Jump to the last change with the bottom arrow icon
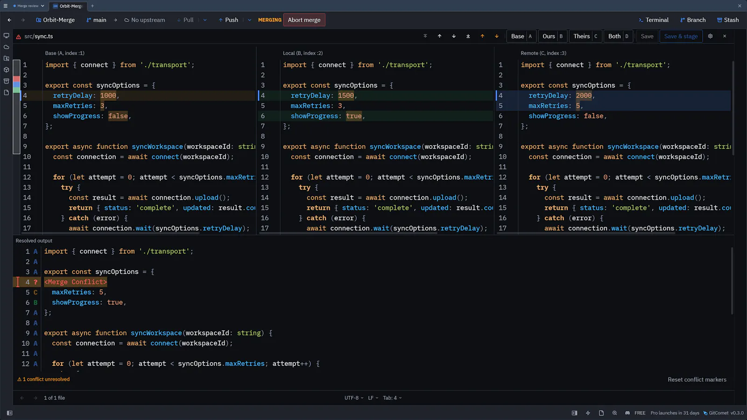 [x=468, y=36]
